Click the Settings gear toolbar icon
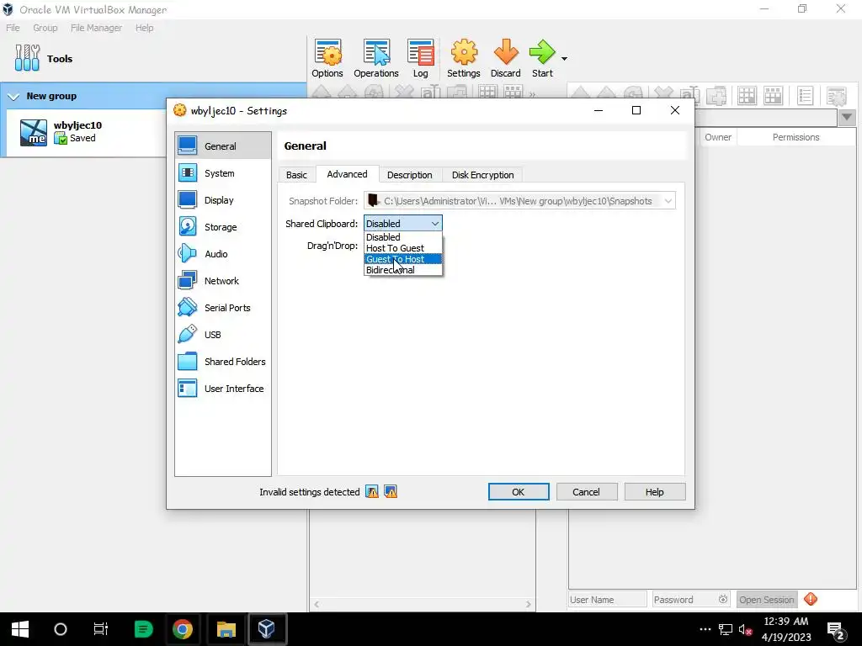862x646 pixels. click(x=464, y=58)
